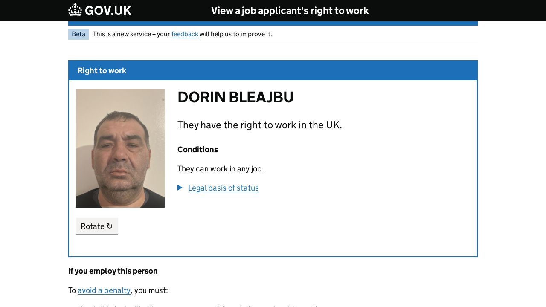Open the 'View a job applicant's right to work' header title

tap(290, 11)
